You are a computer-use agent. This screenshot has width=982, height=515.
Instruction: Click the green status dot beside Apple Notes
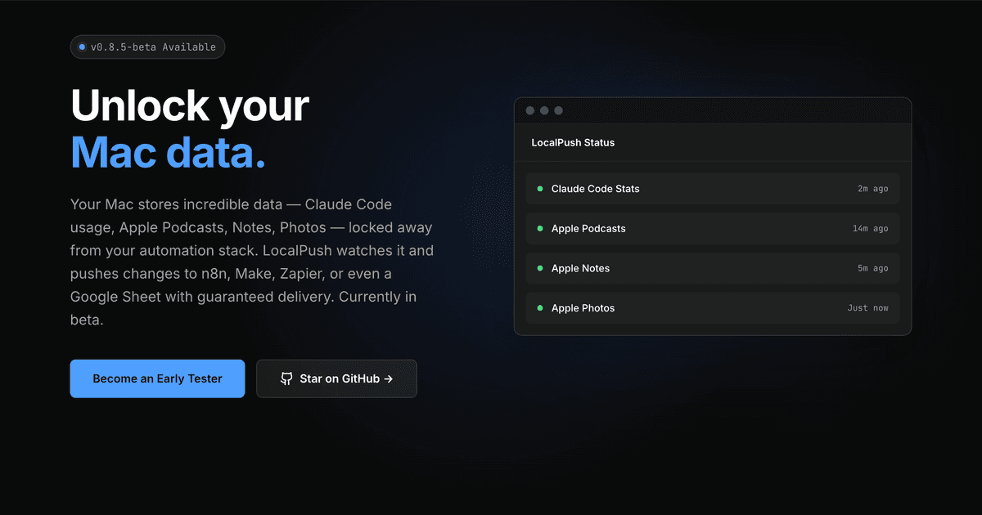pos(539,268)
